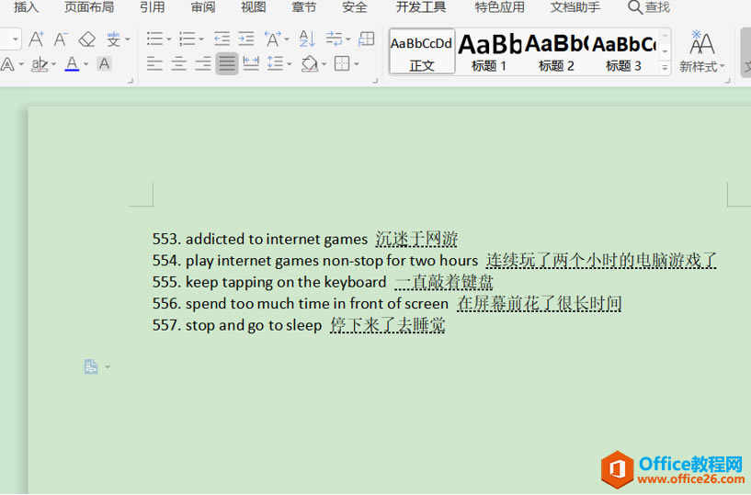Click the distributed alignment icon
This screenshot has width=751, height=495.
pos(251,63)
